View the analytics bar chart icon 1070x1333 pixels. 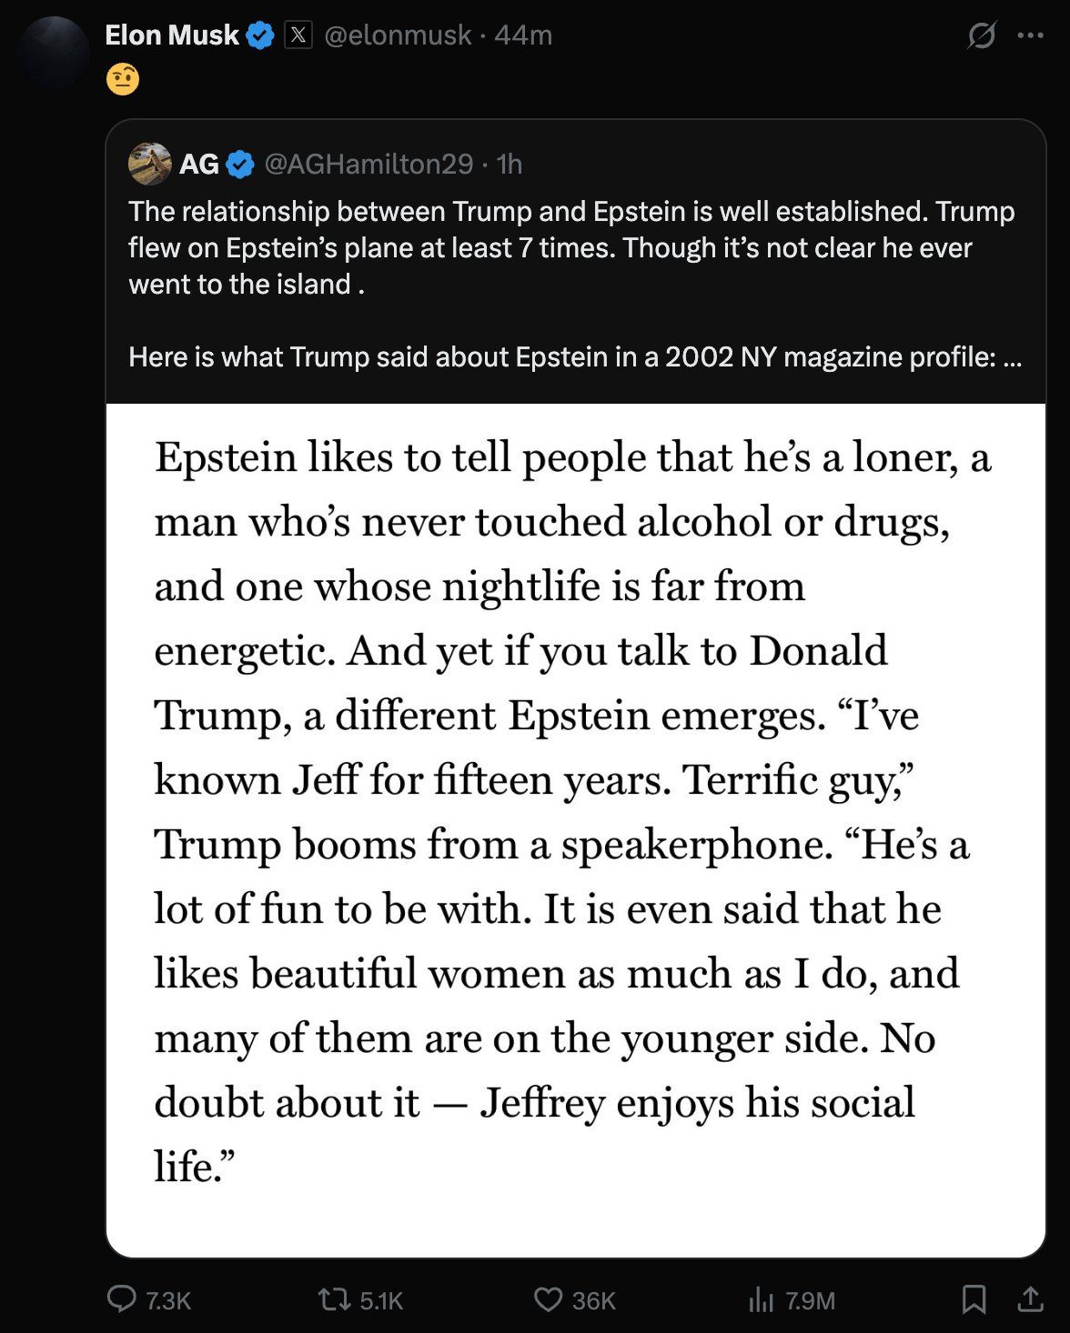(761, 1300)
